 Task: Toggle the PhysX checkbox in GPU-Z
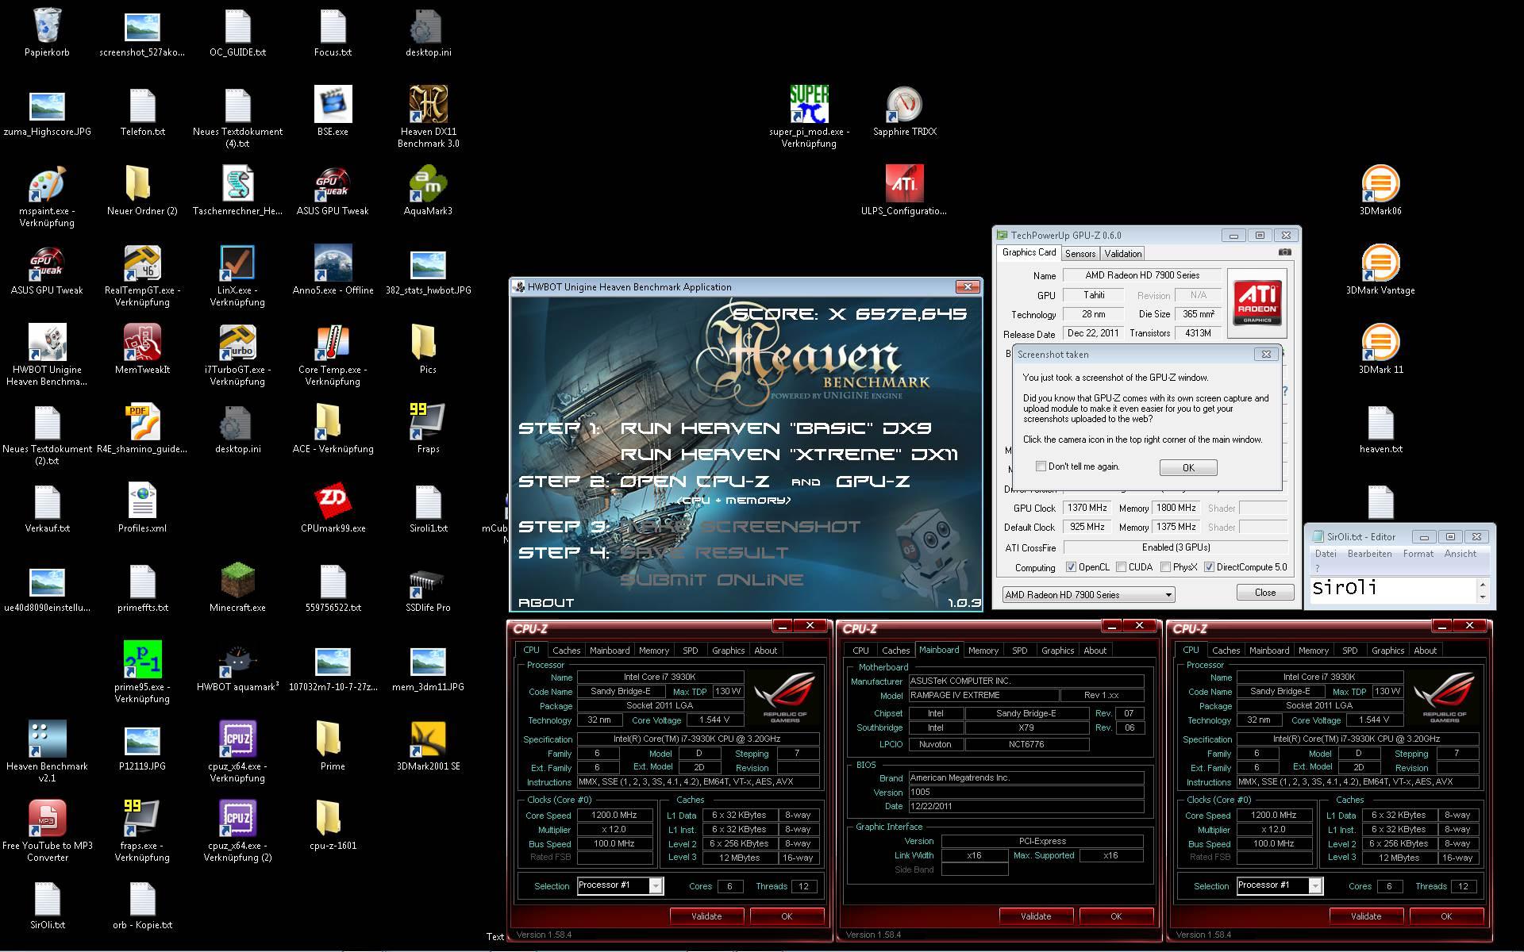pyautogui.click(x=1165, y=567)
